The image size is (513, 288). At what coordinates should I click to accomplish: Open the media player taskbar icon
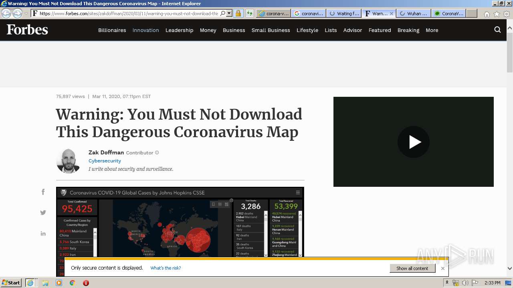59,283
